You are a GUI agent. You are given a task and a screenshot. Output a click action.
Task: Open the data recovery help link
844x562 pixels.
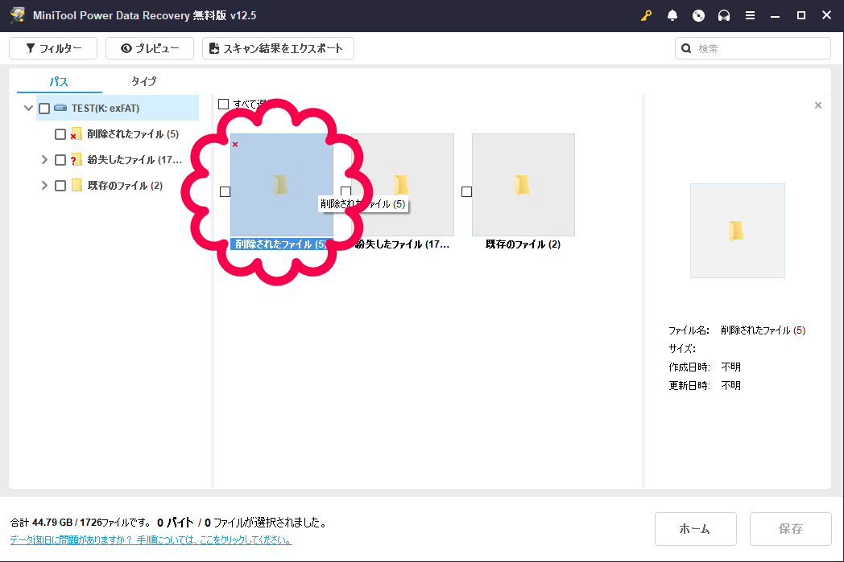click(151, 540)
